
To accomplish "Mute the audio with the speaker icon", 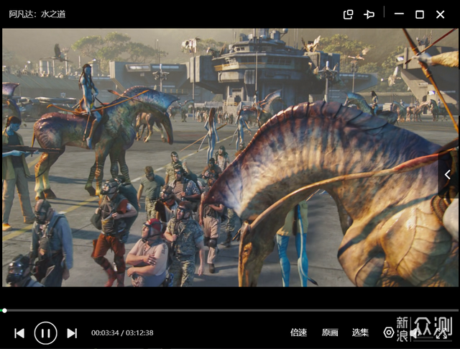I will pyautogui.click(x=415, y=333).
